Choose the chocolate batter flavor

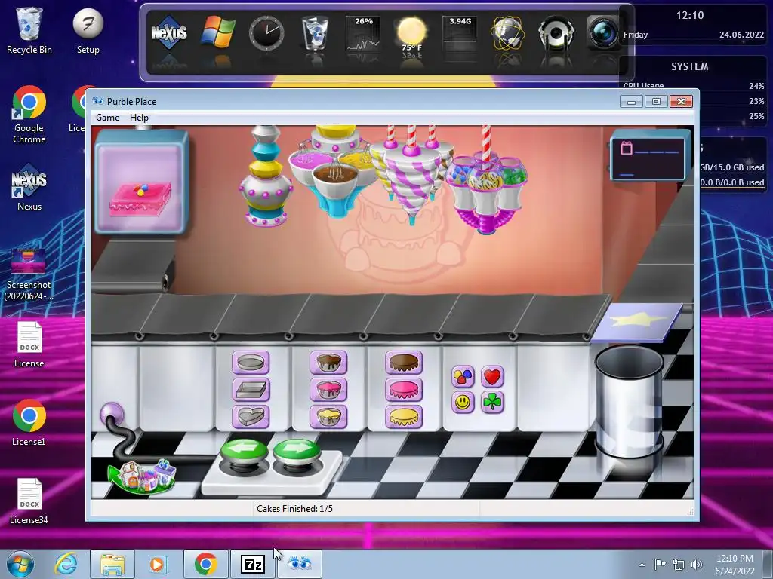328,363
